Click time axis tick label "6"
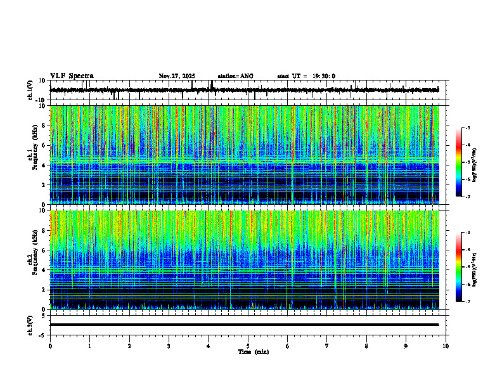The height and width of the screenshot is (388, 502). point(287,346)
